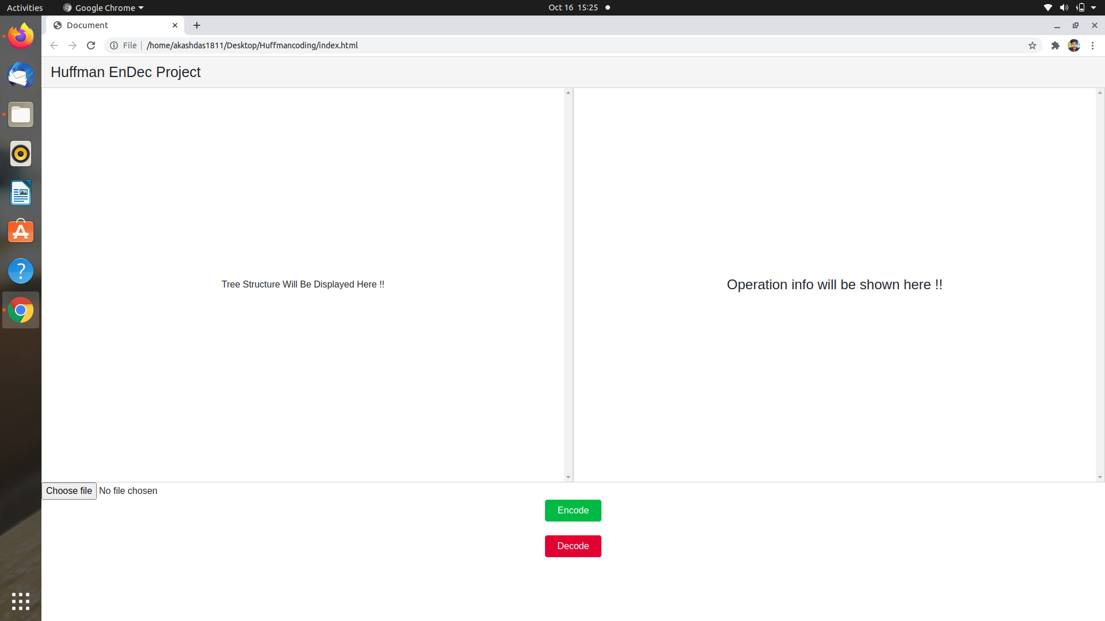Close the Document tab
The height and width of the screenshot is (621, 1105).
pos(175,25)
